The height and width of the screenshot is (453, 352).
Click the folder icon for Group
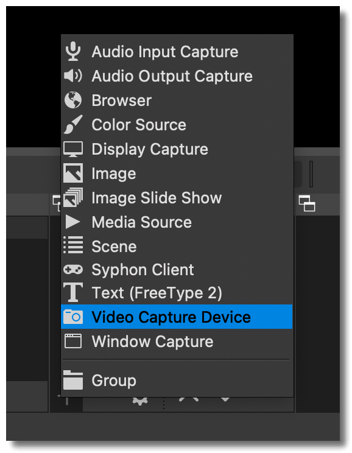73,380
